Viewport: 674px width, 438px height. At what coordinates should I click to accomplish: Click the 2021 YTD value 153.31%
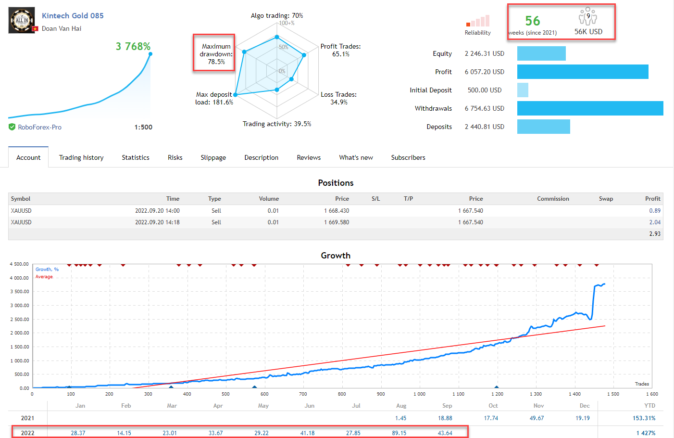[644, 418]
